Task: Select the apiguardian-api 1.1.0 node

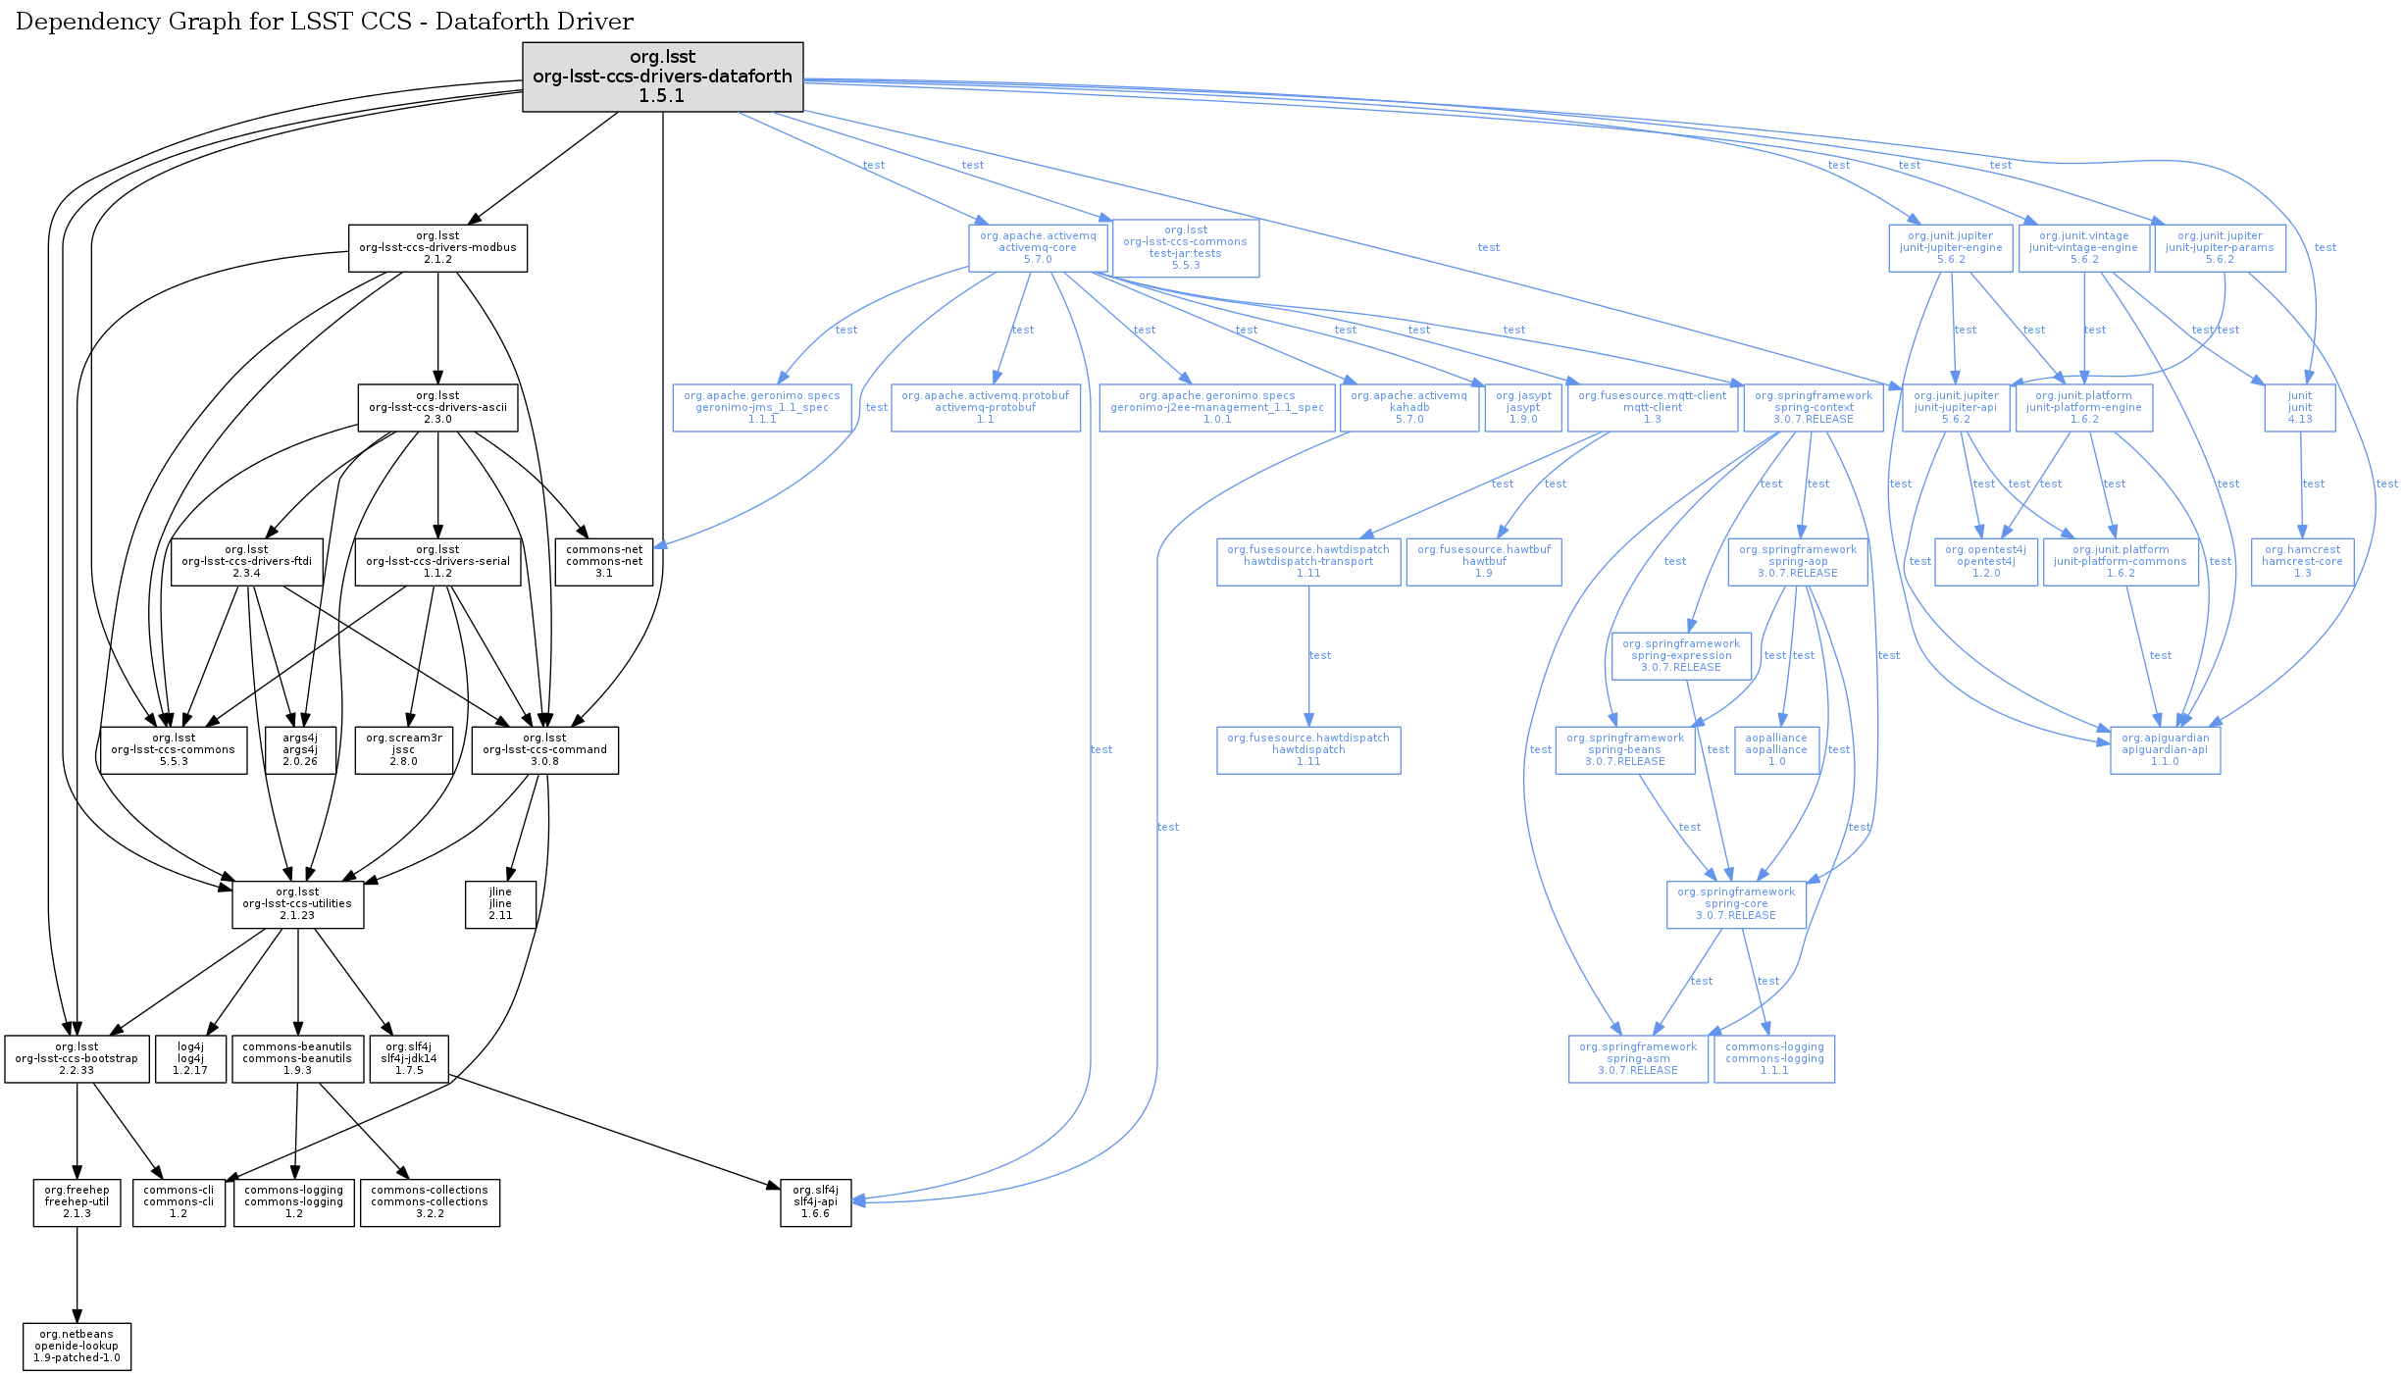Action: (x=2165, y=750)
